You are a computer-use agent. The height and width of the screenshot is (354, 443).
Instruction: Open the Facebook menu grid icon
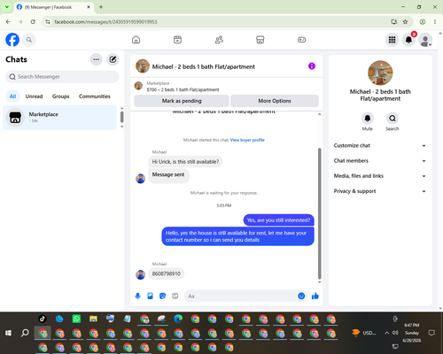point(392,40)
